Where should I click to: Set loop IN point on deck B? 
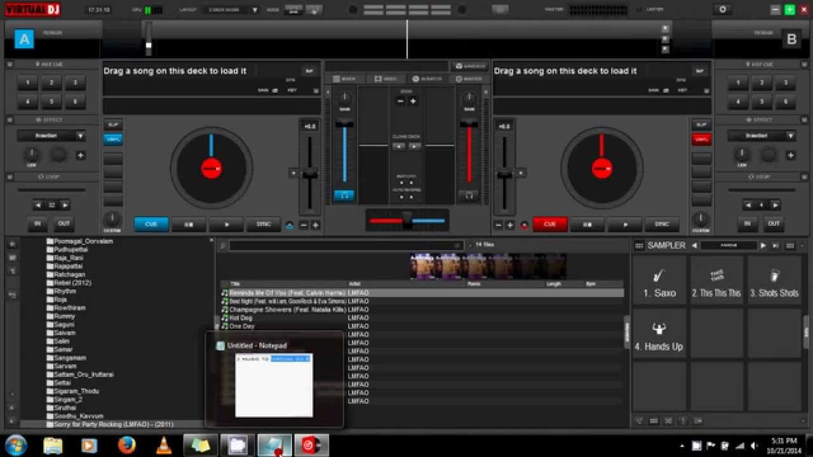(x=747, y=223)
